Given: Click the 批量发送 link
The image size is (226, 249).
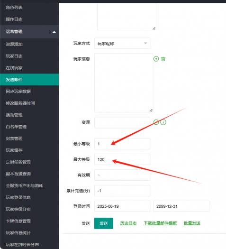Looking at the screenshot, I should tap(192, 223).
